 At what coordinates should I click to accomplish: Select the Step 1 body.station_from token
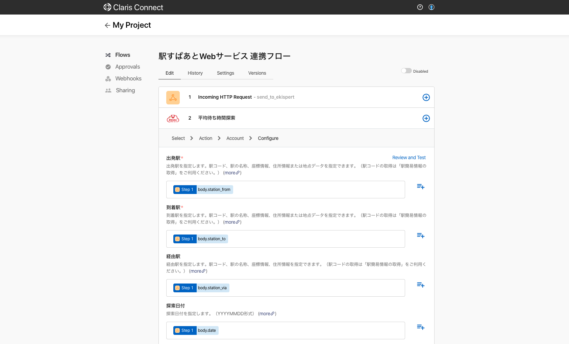coord(202,190)
